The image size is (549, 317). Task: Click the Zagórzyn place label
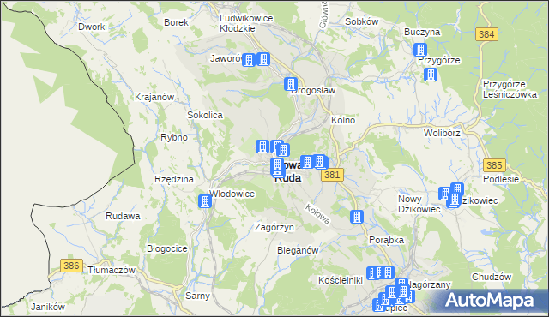click(274, 228)
